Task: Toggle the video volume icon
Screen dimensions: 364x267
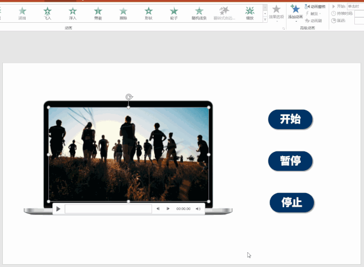Action: [198, 209]
